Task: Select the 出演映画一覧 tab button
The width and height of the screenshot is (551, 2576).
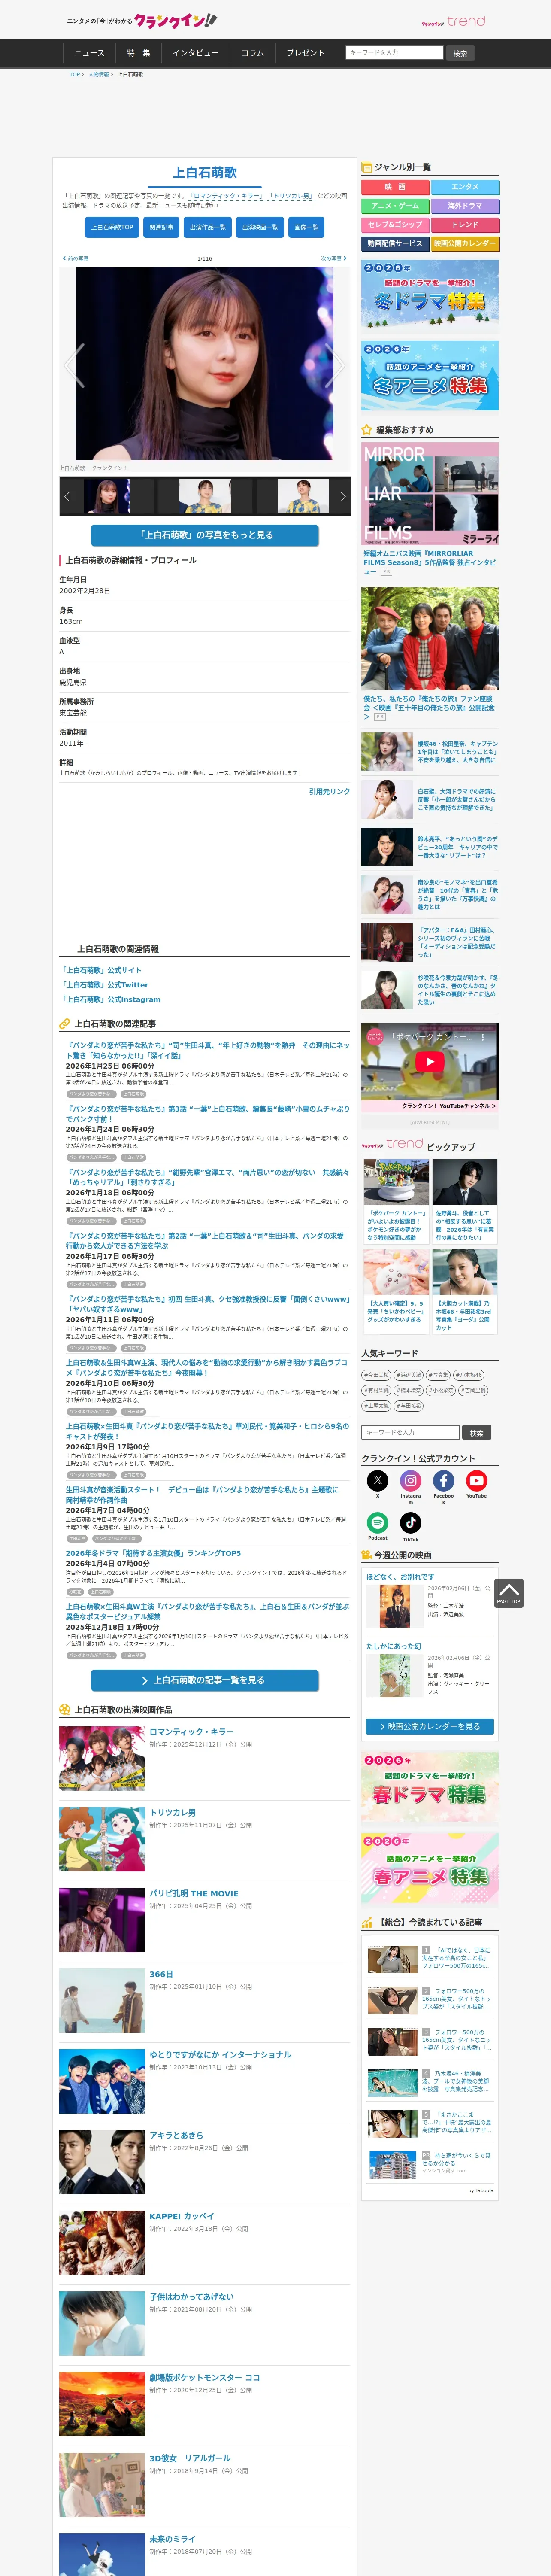Action: pos(260,227)
